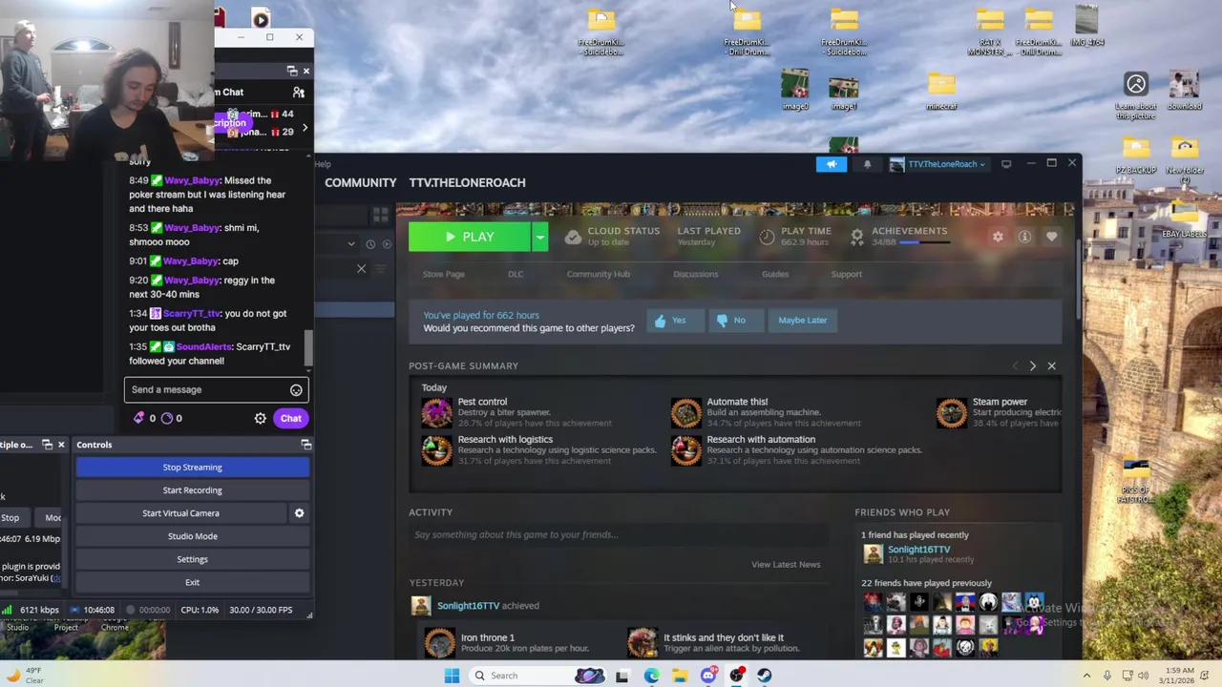The image size is (1222, 687).
Task: Open the Community Hub tab
Action: [x=599, y=274]
